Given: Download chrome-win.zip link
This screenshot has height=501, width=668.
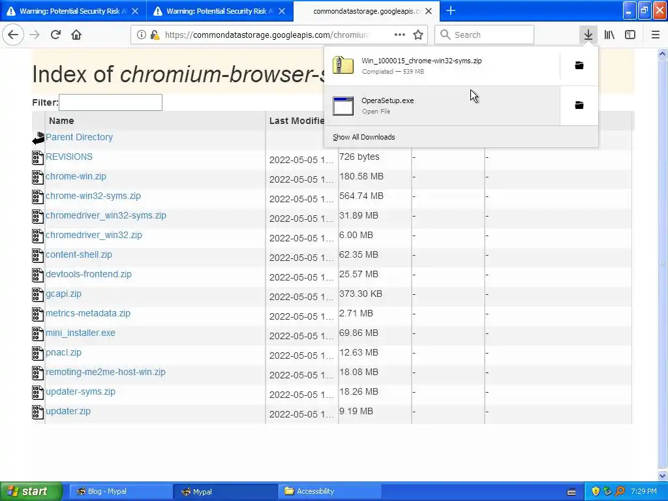Looking at the screenshot, I should (x=76, y=176).
